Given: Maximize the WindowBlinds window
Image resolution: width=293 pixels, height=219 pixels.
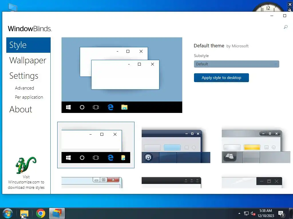Looking at the screenshot, I should point(285,16).
